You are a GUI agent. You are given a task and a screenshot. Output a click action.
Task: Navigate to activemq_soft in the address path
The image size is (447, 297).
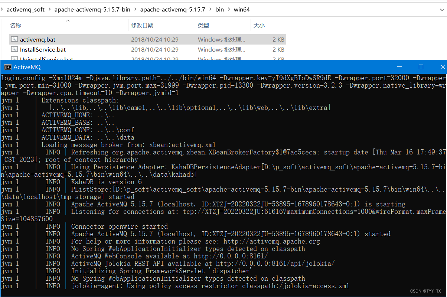tap(26, 9)
